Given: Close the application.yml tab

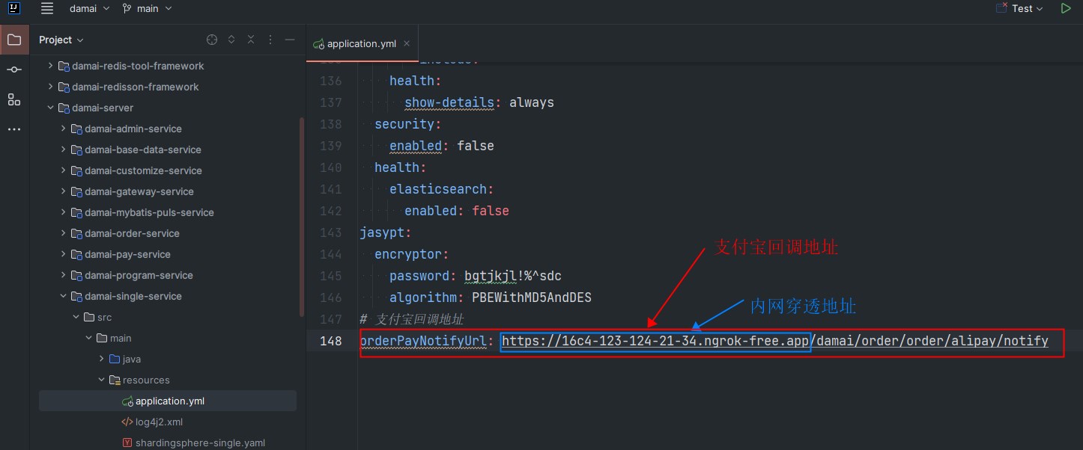Looking at the screenshot, I should click(x=407, y=43).
